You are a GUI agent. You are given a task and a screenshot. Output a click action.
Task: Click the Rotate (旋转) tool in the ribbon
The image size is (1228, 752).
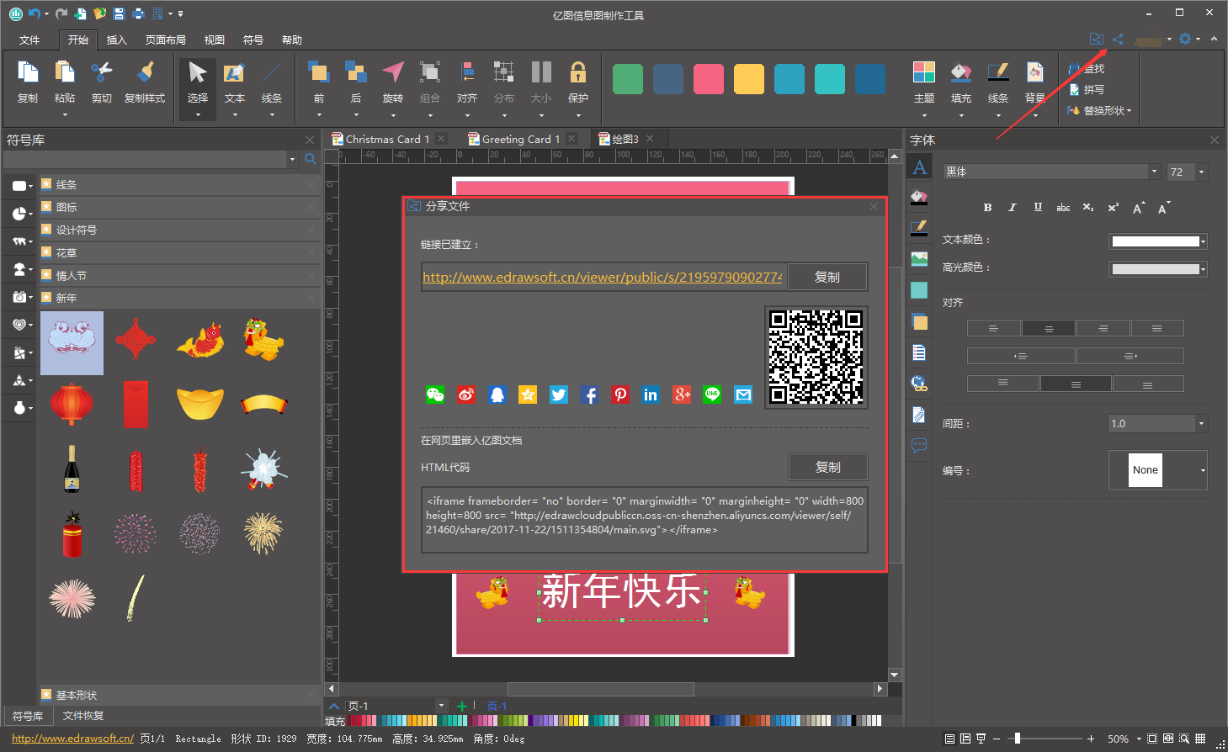click(x=393, y=82)
